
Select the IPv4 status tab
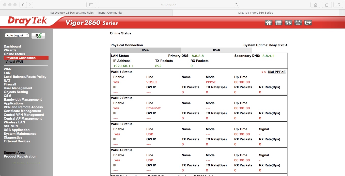145,50
